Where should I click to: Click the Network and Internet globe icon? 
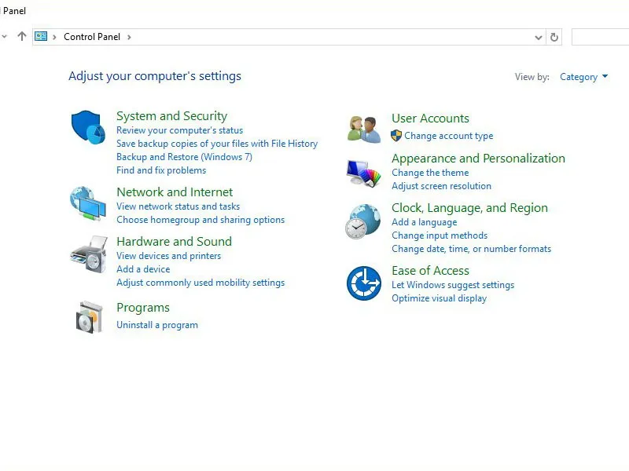(87, 204)
